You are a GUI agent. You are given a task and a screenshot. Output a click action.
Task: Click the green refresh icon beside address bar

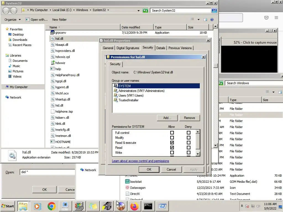coord(145,10)
